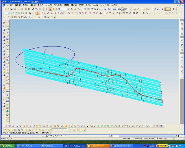The width and height of the screenshot is (185, 148).
Task: Open the selection type filter dropdown
Action: pos(68,9)
